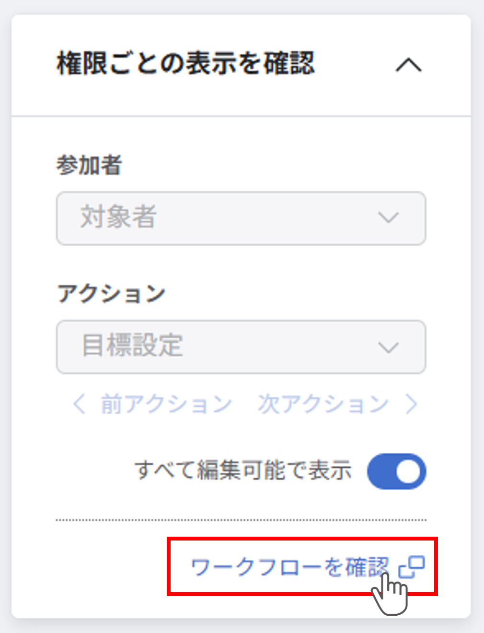Click the right chevron beside 次アクション

pos(411,404)
